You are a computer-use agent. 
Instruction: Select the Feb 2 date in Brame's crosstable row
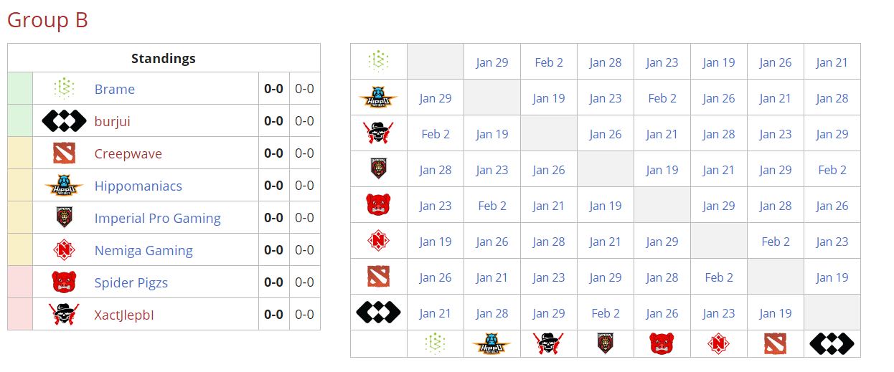tap(549, 63)
